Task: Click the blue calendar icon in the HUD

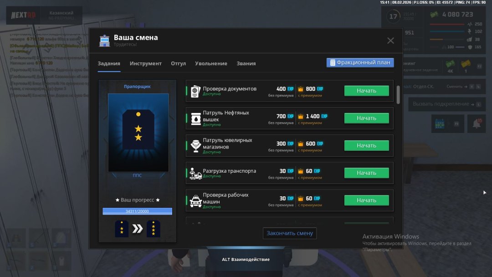Action: 440,123
